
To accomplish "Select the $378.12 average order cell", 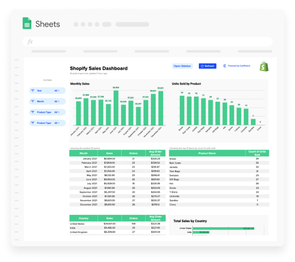I will (x=155, y=205).
